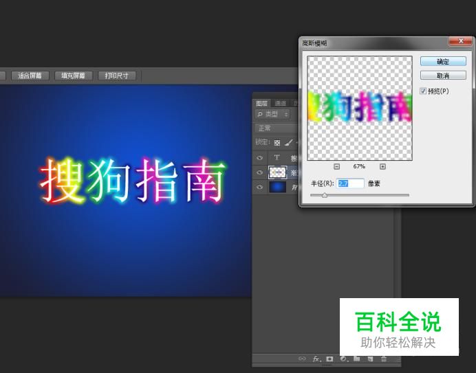Hide the gradient layer via eye icon

pyautogui.click(x=259, y=172)
